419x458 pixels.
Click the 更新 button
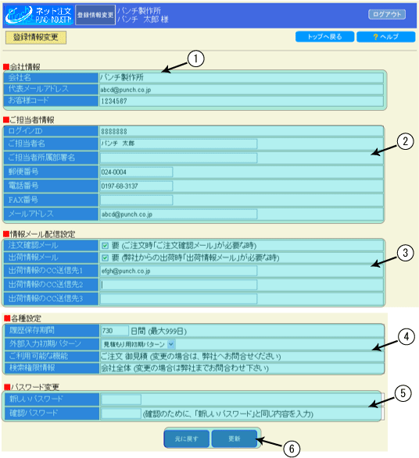(235, 438)
